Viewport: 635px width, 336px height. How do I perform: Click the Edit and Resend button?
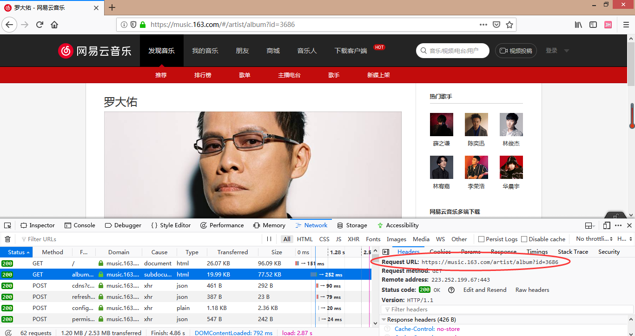(x=485, y=290)
